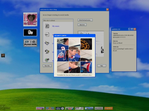Click the Free Palestine Now badge
The width and height of the screenshot is (149, 111).
click(40, 108)
